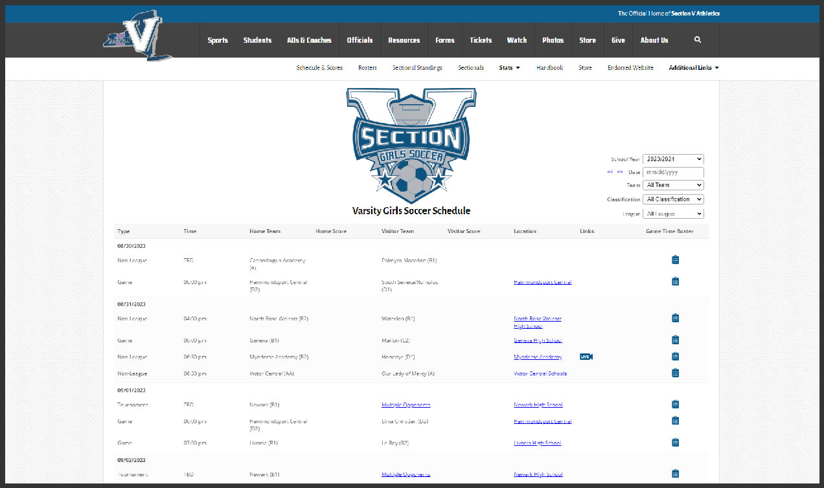
Task: Open Livonia High School location link
Action: pos(538,443)
